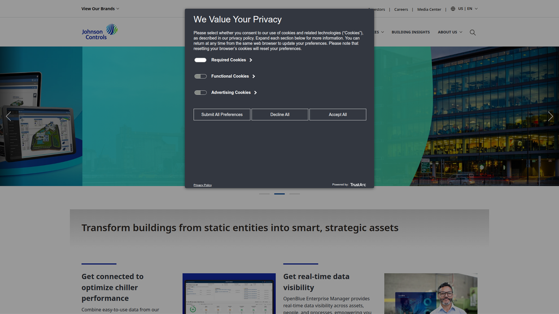Open the View Our Brands dropdown
The height and width of the screenshot is (314, 559).
click(x=100, y=9)
